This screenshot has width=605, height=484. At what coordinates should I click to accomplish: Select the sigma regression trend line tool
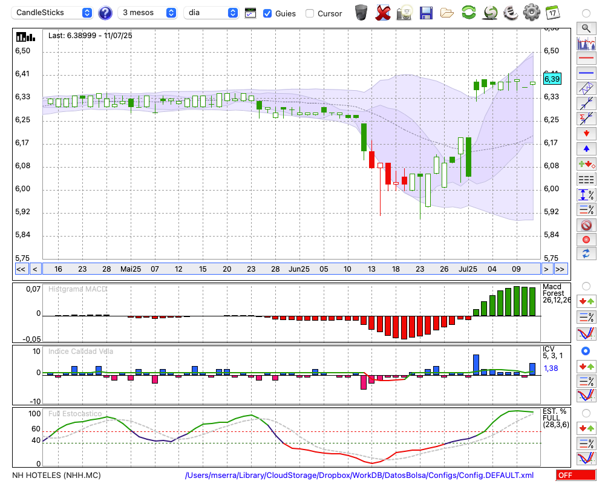click(586, 118)
